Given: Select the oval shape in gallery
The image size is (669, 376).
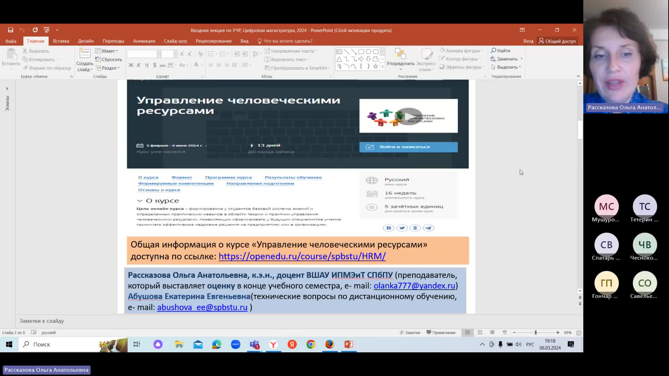Looking at the screenshot, I should click(368, 52).
